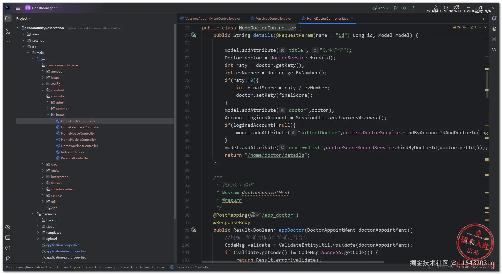
Task: Open App run configuration dropdown
Action: (x=380, y=8)
